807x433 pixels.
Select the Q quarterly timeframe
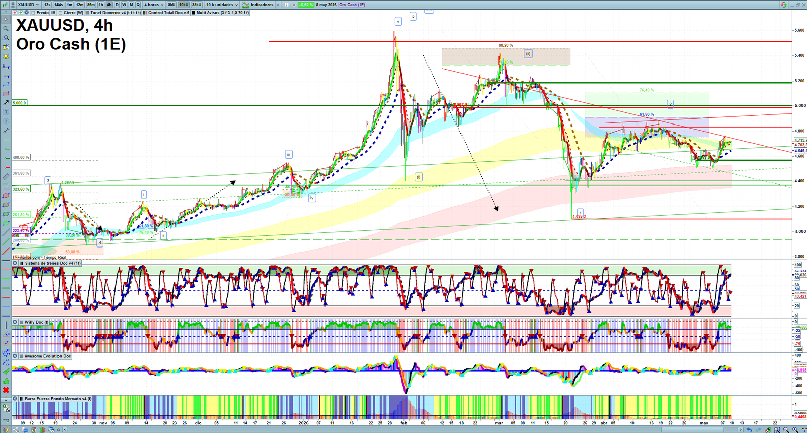pyautogui.click(x=138, y=5)
